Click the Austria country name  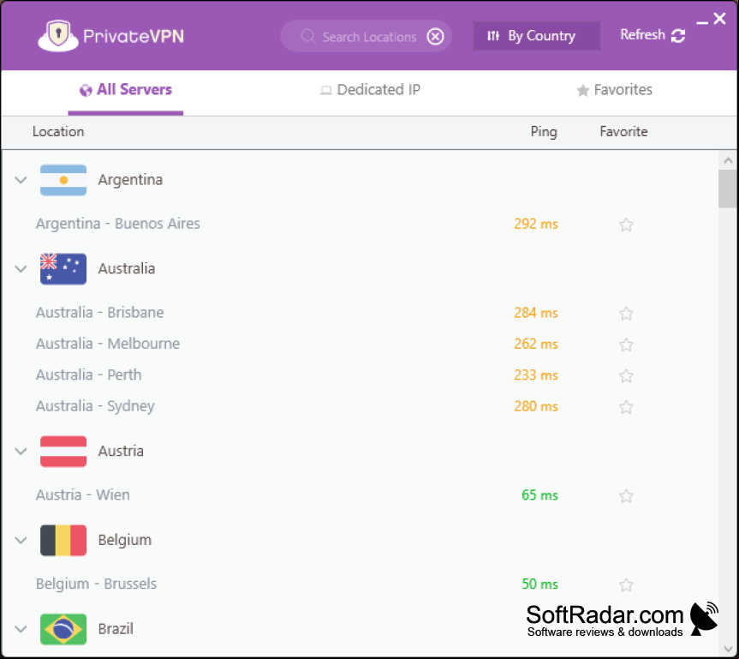(x=121, y=452)
